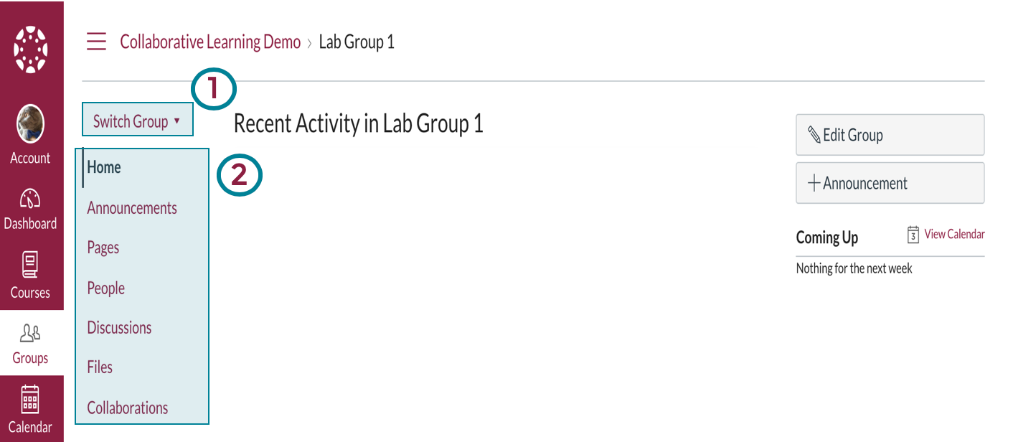Open group Announcements in navigation
This screenshot has width=1013, height=442.
(132, 208)
